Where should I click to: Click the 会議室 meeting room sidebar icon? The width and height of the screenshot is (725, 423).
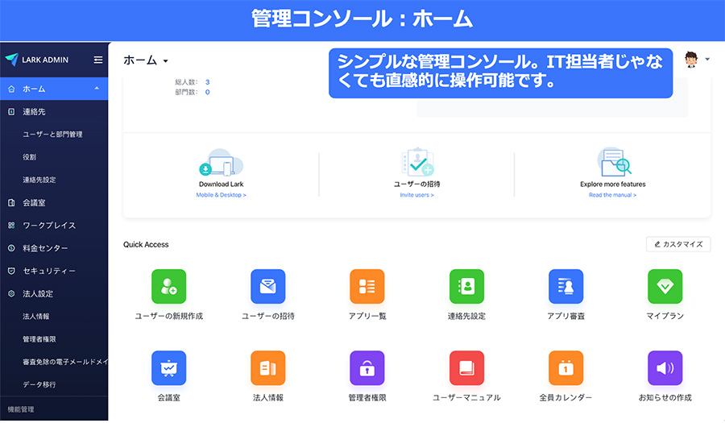(11, 202)
